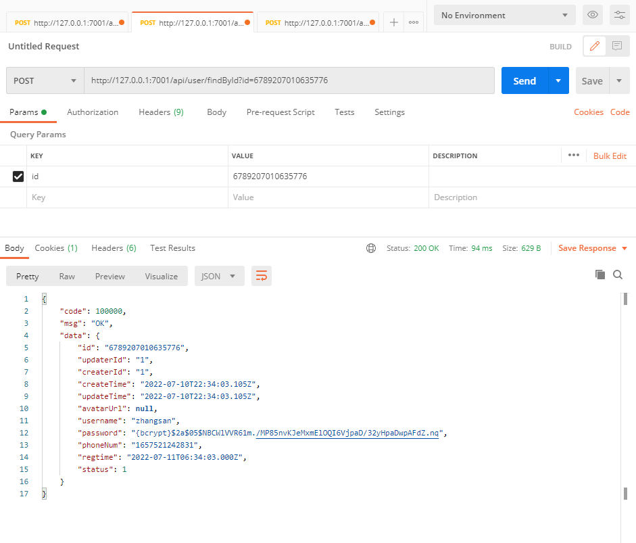
Task: Open the POST method dropdown
Action: point(44,80)
